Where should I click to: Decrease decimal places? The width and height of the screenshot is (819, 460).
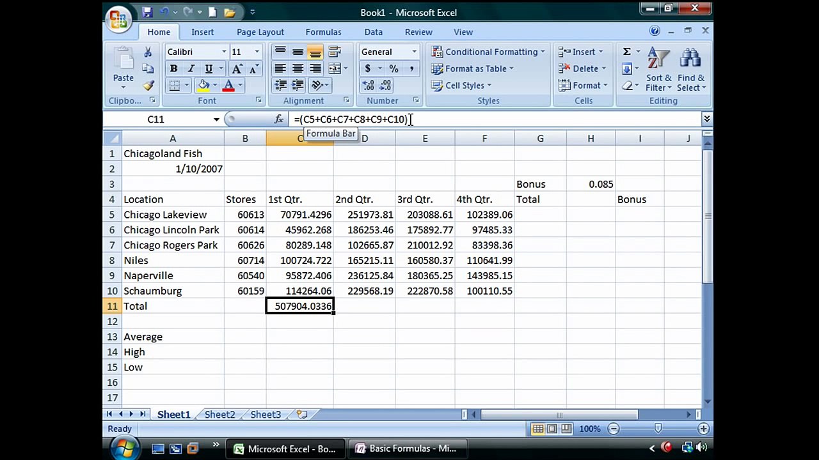[x=385, y=86]
